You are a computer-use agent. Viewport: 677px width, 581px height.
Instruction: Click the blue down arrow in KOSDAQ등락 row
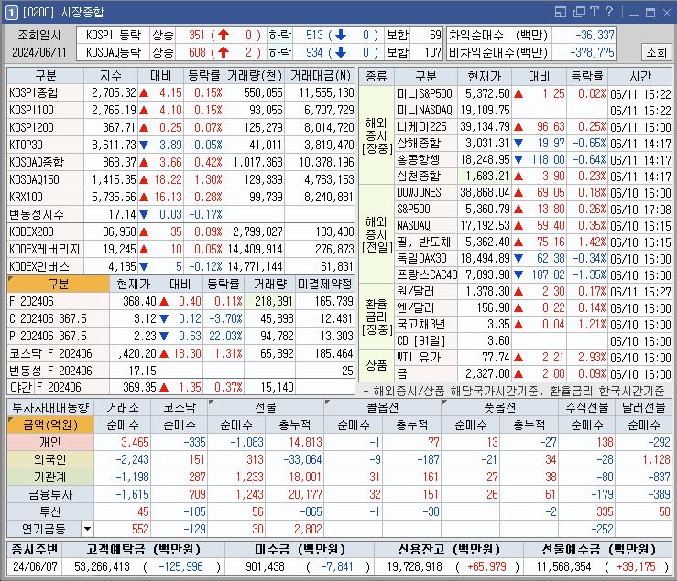pyautogui.click(x=341, y=52)
